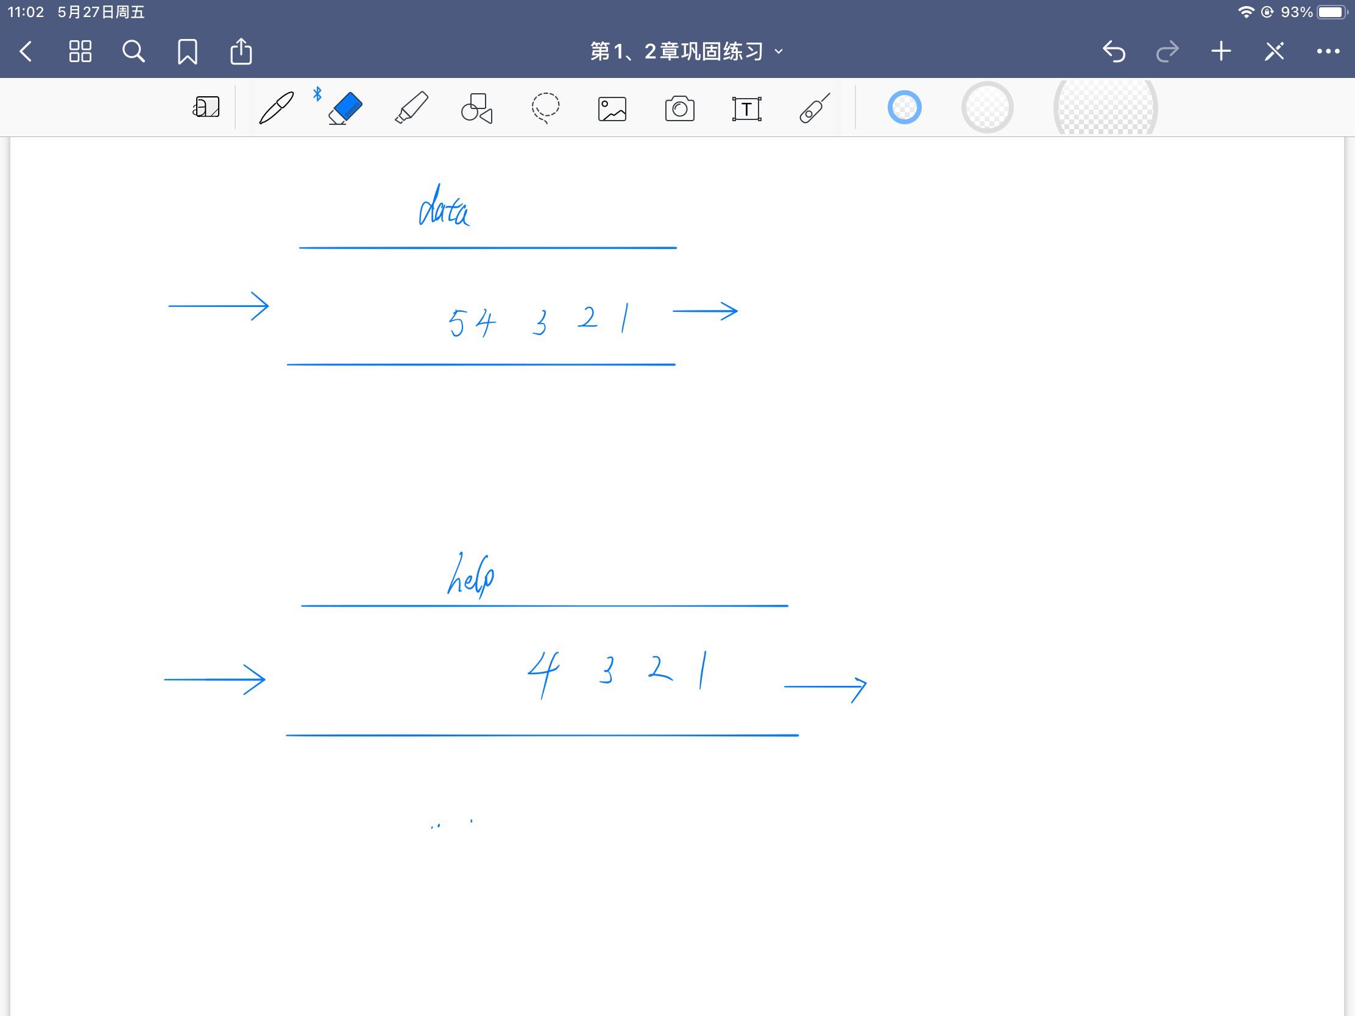Tap the Wi-Fi status icon

(x=1245, y=12)
